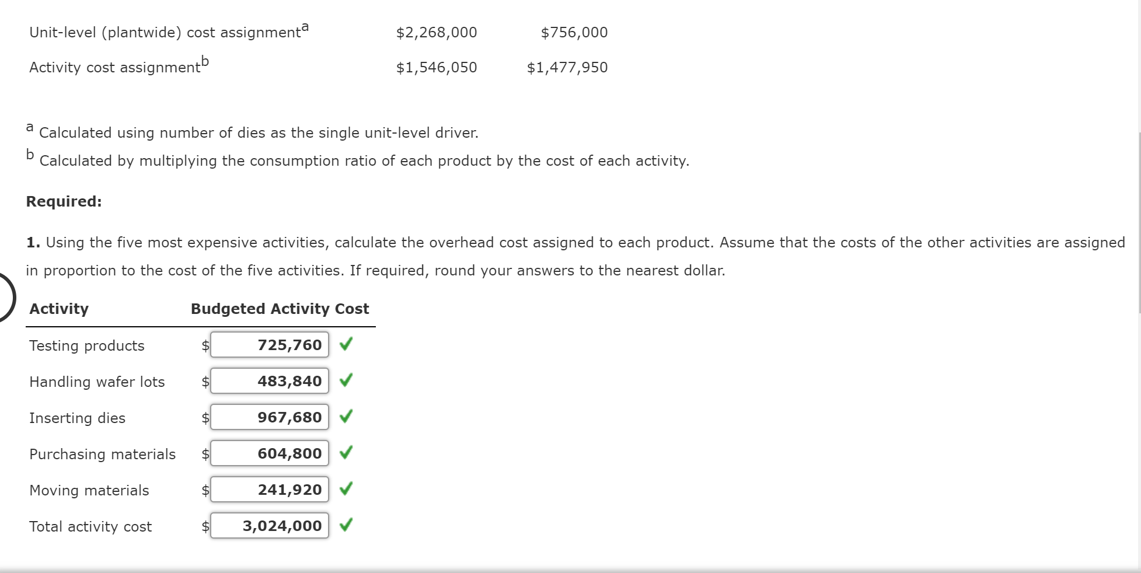
Task: Select the Testing products answer field
Action: pos(269,345)
